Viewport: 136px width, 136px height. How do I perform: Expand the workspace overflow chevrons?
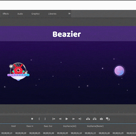click(x=69, y=14)
